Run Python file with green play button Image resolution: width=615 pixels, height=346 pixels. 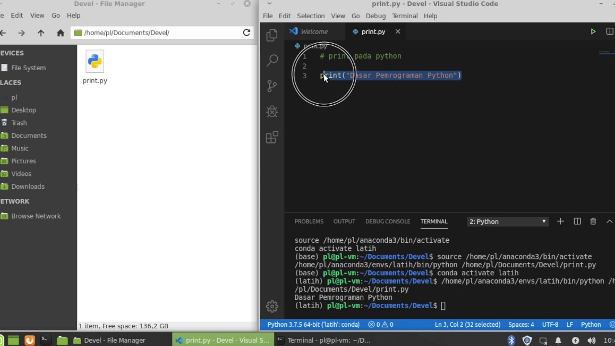[593, 32]
